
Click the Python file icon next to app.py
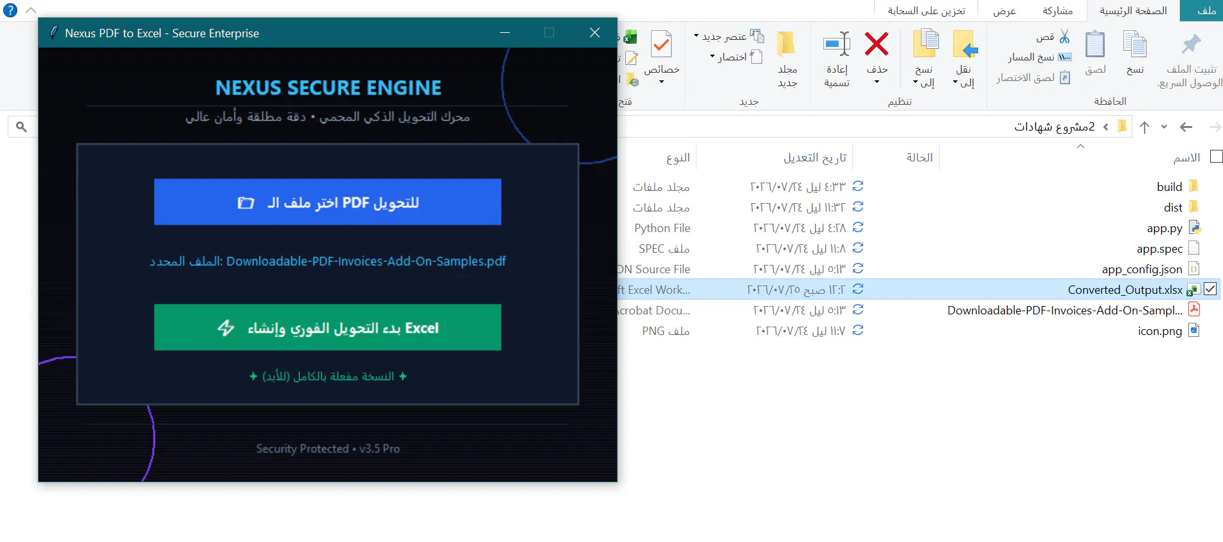click(x=1194, y=227)
